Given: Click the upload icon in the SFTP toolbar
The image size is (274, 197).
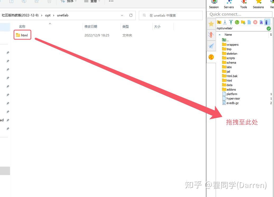Looking at the screenshot, I should pos(231,22).
